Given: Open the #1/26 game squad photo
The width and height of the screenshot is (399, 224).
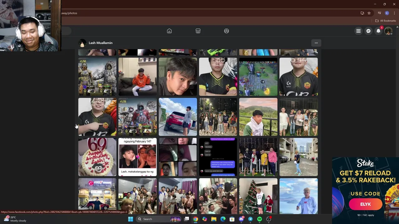Looking at the screenshot, I should tap(137, 117).
